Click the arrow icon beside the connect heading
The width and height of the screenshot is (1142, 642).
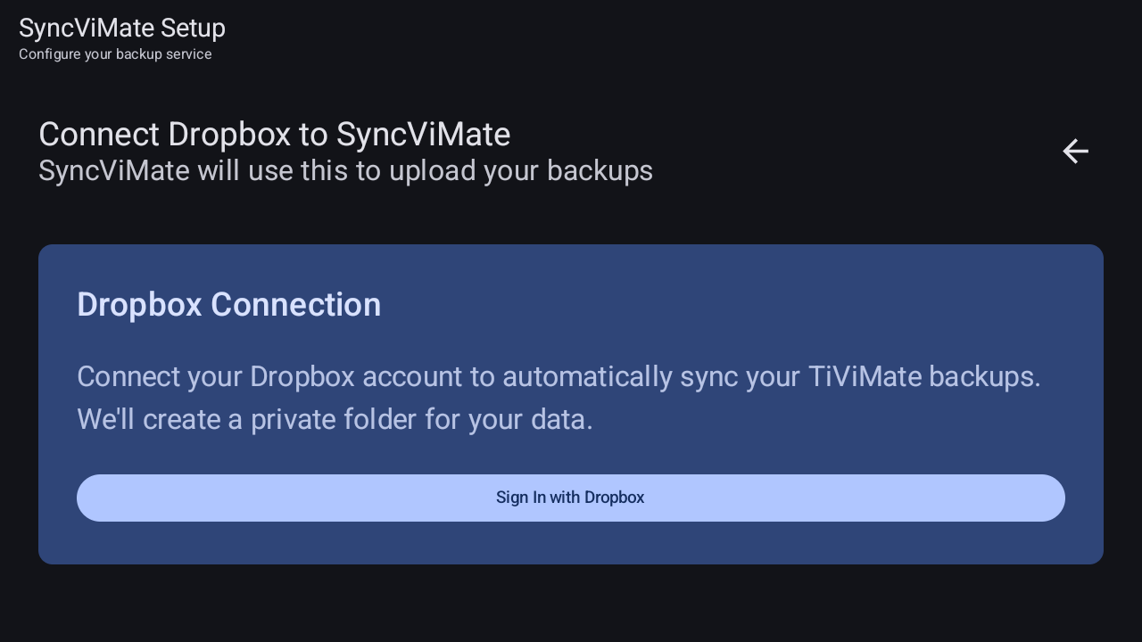click(1075, 151)
